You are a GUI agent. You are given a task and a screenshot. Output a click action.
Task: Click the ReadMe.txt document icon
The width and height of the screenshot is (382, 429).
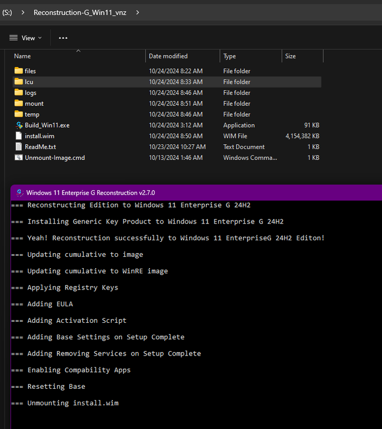tap(19, 146)
